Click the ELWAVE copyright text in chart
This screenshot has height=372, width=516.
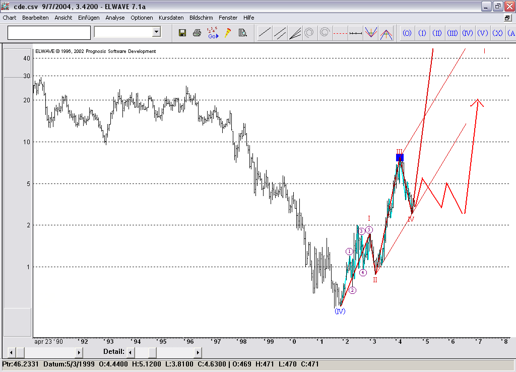95,51
